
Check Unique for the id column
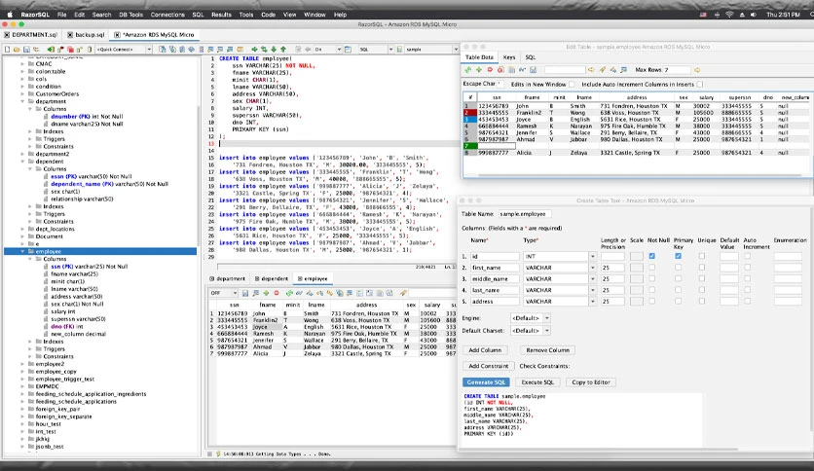(702, 256)
